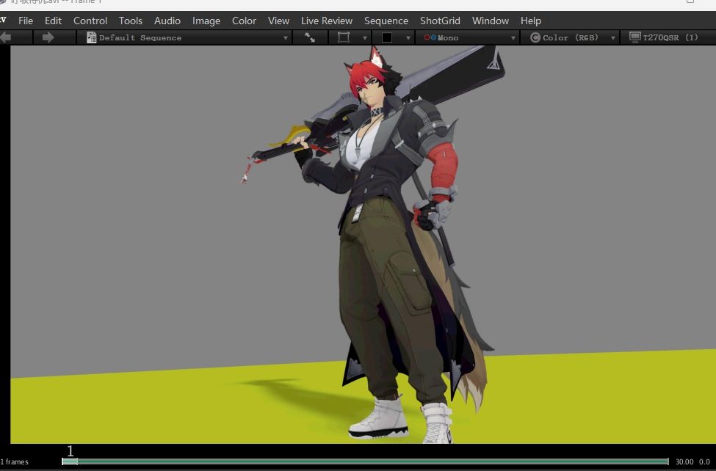Image resolution: width=716 pixels, height=471 pixels.
Task: Open the Audio menu
Action: tap(167, 21)
